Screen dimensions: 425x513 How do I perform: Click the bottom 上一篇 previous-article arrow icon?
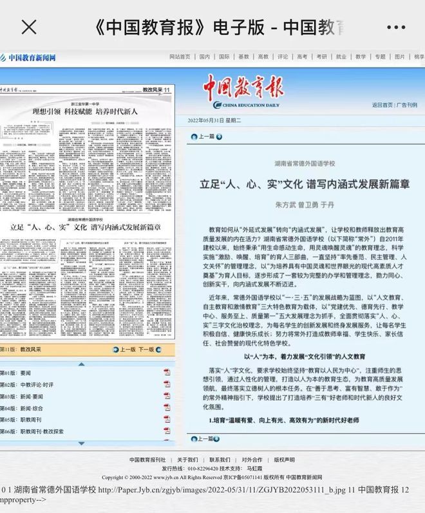tap(194, 439)
